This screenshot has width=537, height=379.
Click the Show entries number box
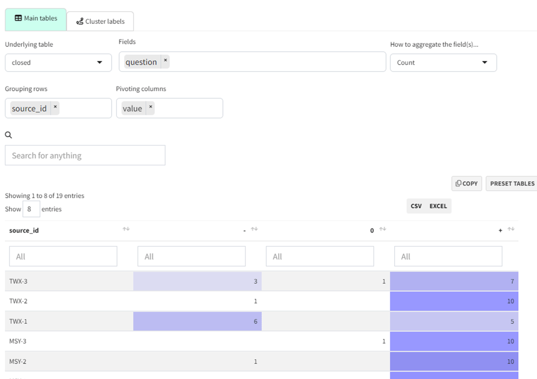(x=31, y=209)
